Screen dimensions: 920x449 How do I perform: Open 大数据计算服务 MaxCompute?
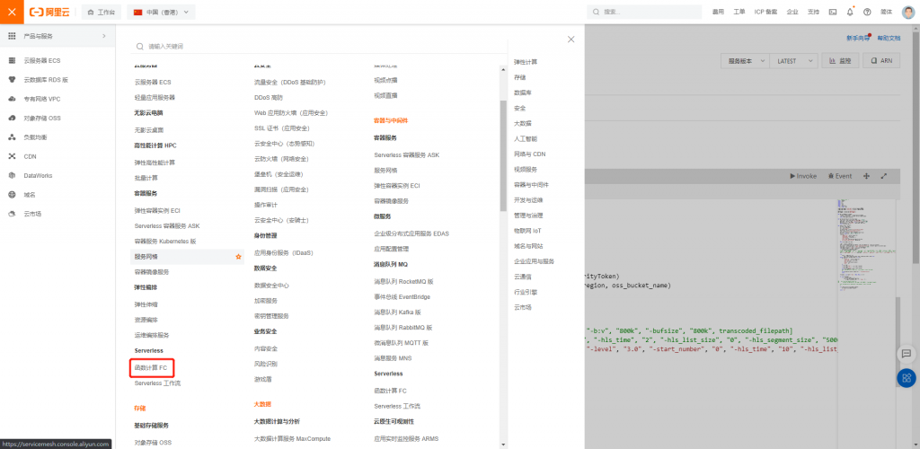click(x=292, y=438)
